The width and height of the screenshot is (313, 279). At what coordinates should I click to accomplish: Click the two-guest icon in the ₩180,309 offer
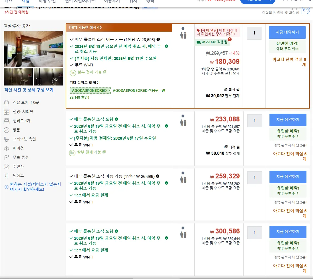pos(183,35)
